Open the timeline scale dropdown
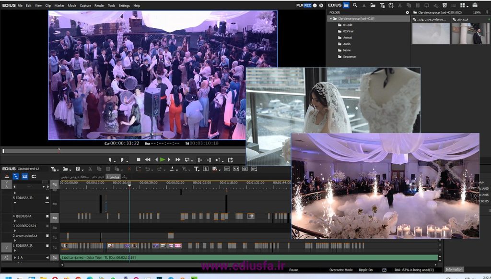 pyautogui.click(x=44, y=187)
